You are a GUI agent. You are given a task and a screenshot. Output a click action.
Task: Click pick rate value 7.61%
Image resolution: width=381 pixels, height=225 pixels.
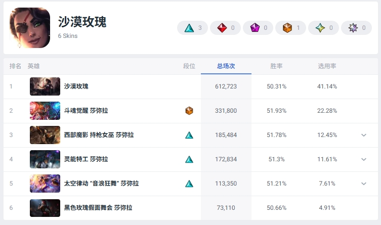tap(327, 184)
